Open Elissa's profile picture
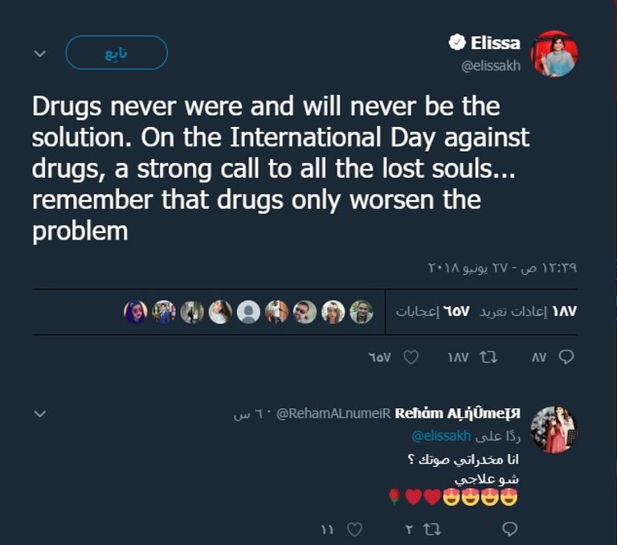 tap(554, 54)
